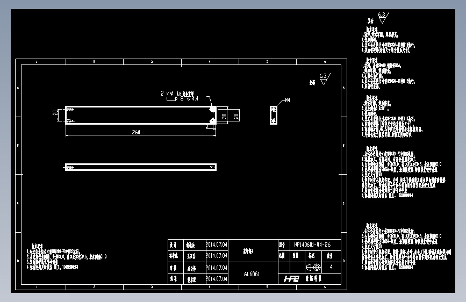Viewport: 466px width, 302px height.
Task: Select the bottom date 2014.07.04 in the title block
Action: pyautogui.click(x=217, y=279)
